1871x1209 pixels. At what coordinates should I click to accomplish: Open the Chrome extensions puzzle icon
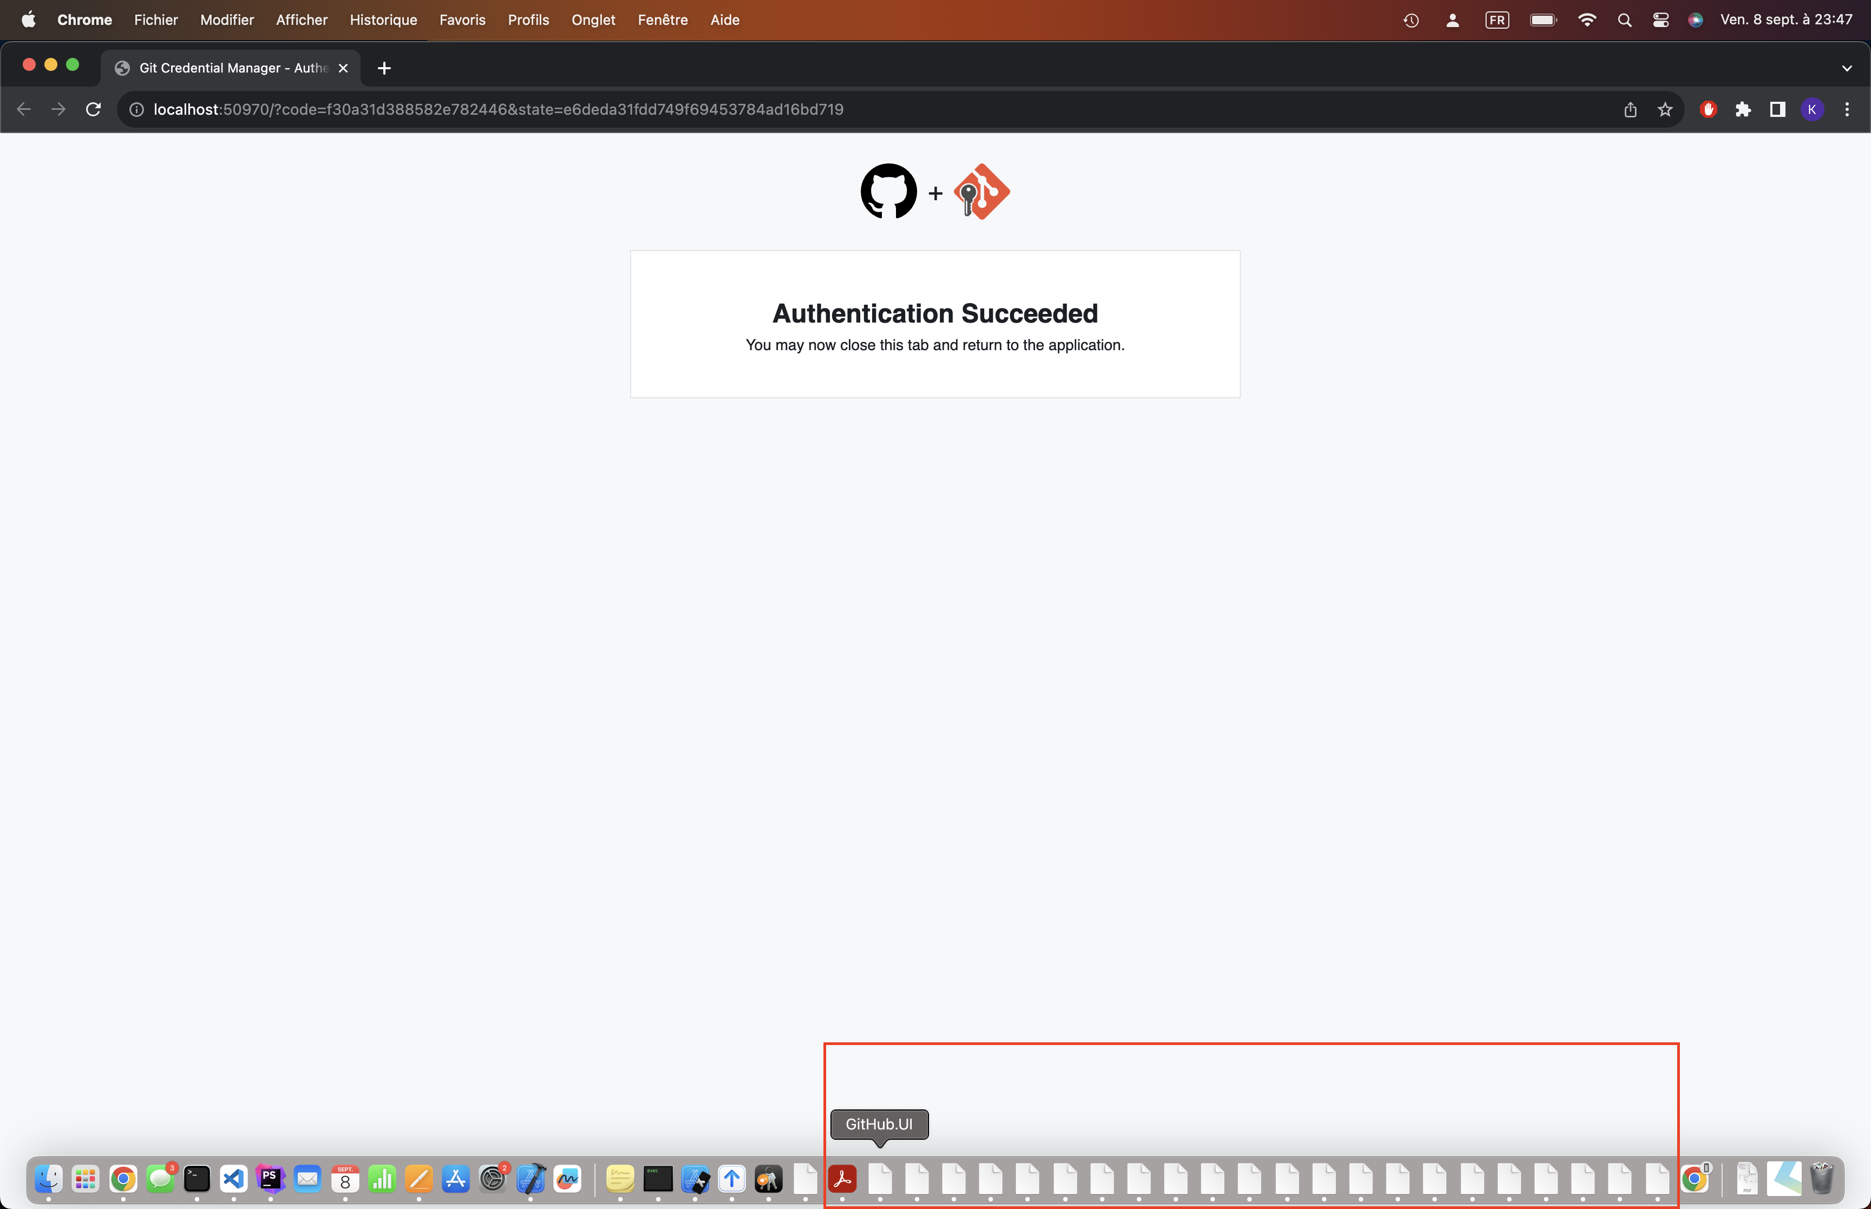pyautogui.click(x=1744, y=109)
